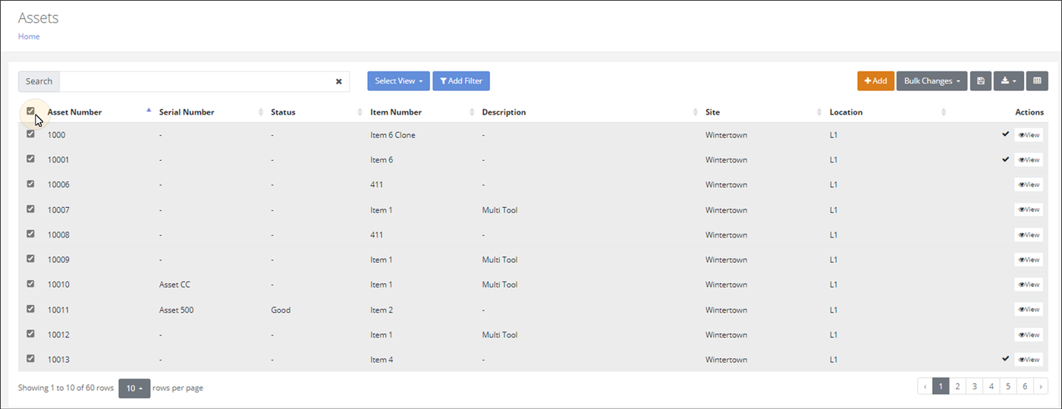Viewport: 1062px width, 409px height.
Task: Click the sort arrows on Description column
Action: (x=695, y=112)
